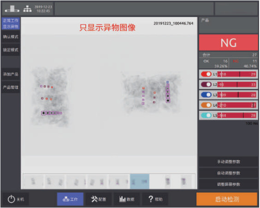260x208 pixels.
Task: Click the L1 sensitivity bar
Action: click(237, 74)
